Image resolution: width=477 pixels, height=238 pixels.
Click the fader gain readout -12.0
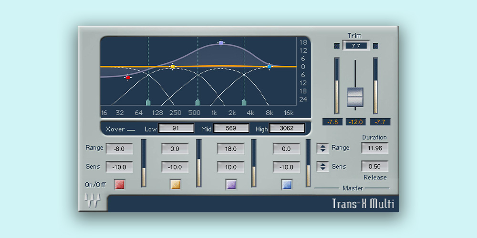tap(356, 122)
